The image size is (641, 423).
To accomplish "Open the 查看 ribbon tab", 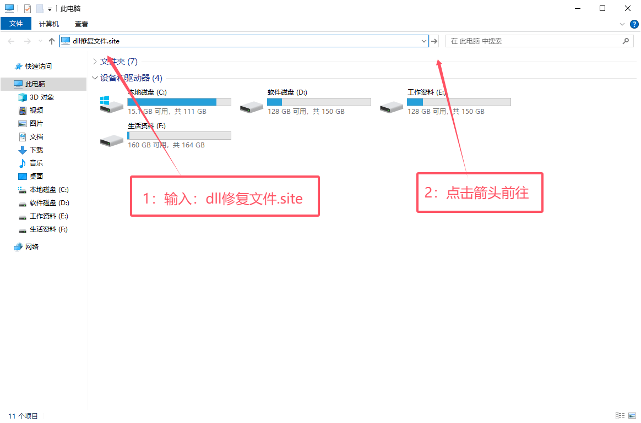I will point(82,24).
